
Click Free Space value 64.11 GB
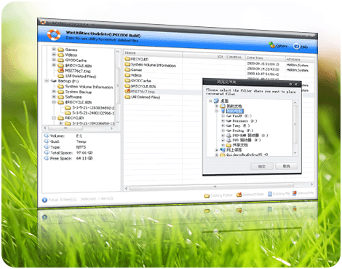point(84,158)
